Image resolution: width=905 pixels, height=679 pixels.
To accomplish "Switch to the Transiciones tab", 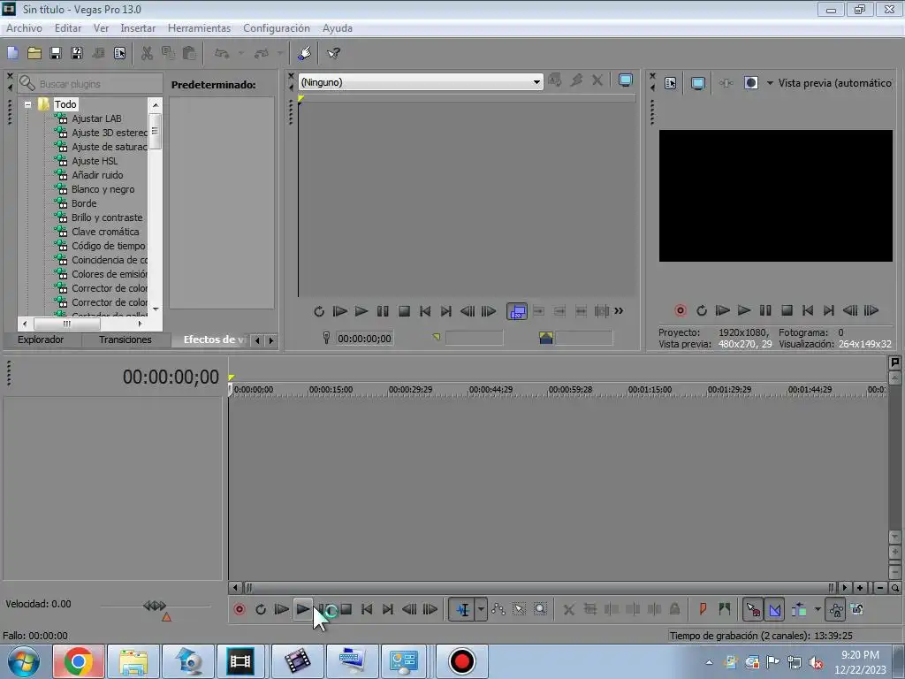I will pos(125,339).
